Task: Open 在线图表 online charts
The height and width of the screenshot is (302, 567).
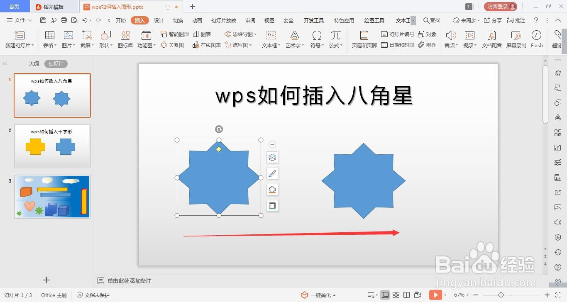Action: coord(207,45)
